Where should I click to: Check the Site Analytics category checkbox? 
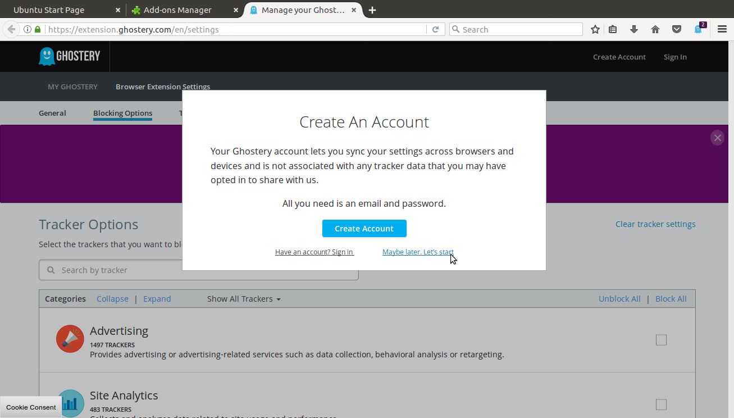click(x=662, y=405)
